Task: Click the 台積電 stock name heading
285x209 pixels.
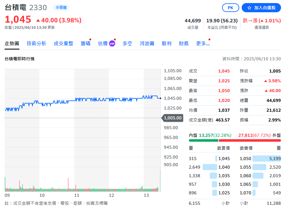Action: (15, 8)
